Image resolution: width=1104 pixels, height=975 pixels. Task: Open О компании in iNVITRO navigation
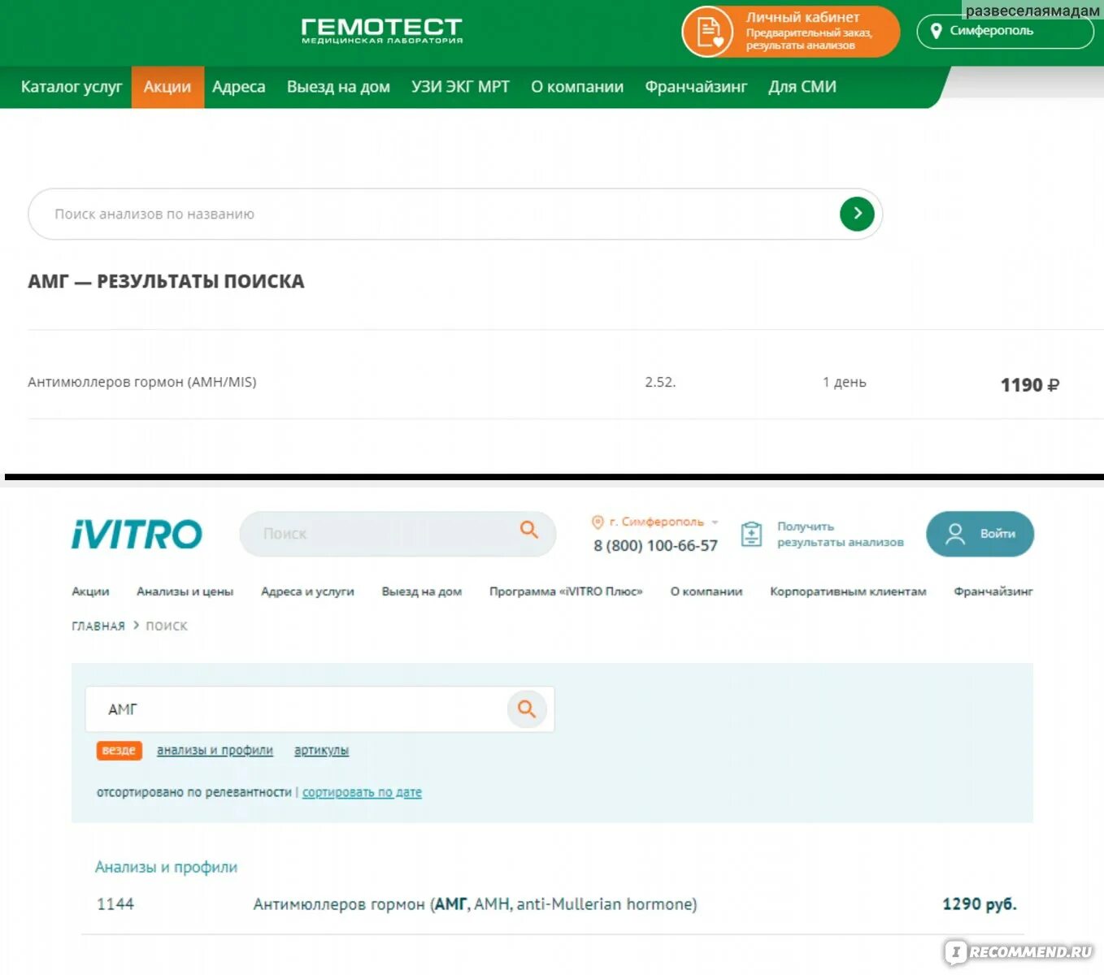(x=706, y=591)
